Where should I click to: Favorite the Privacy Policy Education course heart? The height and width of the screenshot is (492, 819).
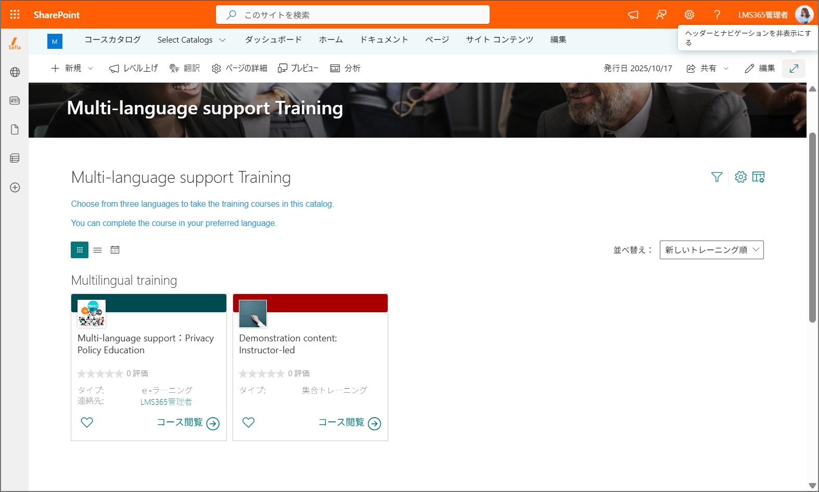point(87,422)
